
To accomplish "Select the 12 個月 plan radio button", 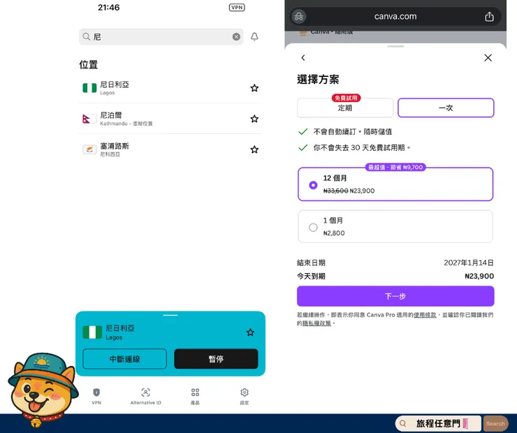I will point(313,185).
